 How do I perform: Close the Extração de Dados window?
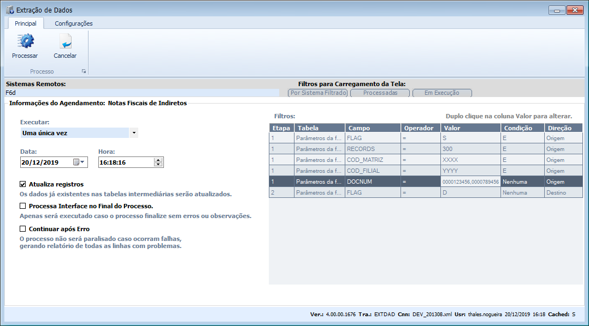point(575,10)
